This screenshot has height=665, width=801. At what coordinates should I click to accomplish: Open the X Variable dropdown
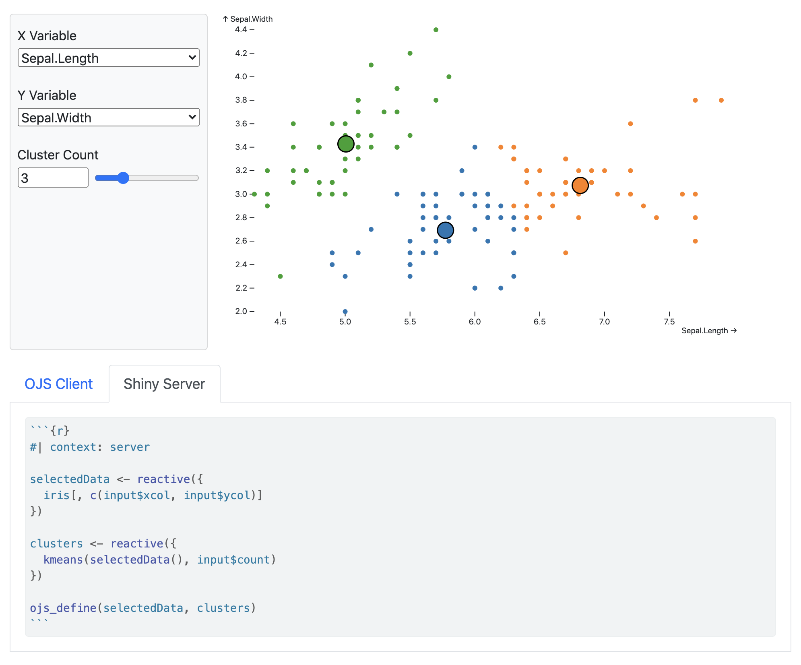(108, 58)
